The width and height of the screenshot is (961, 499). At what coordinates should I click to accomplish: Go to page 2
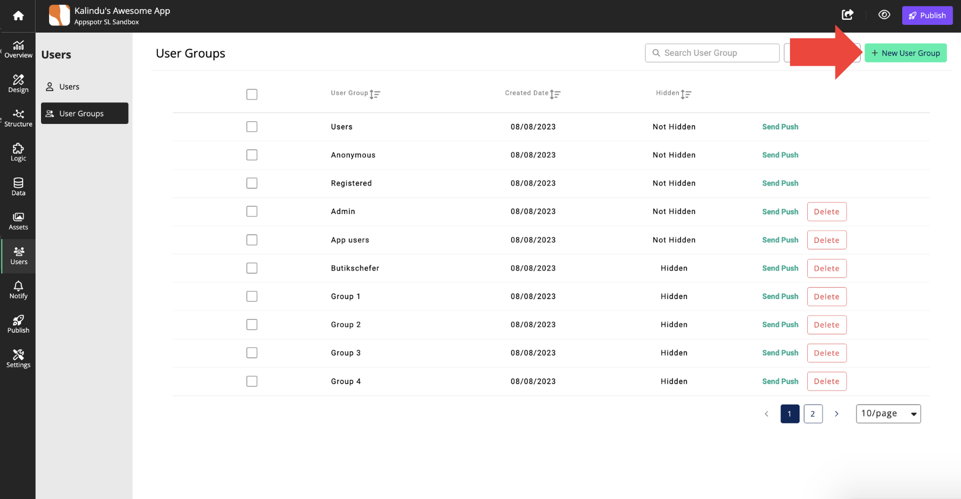(813, 414)
